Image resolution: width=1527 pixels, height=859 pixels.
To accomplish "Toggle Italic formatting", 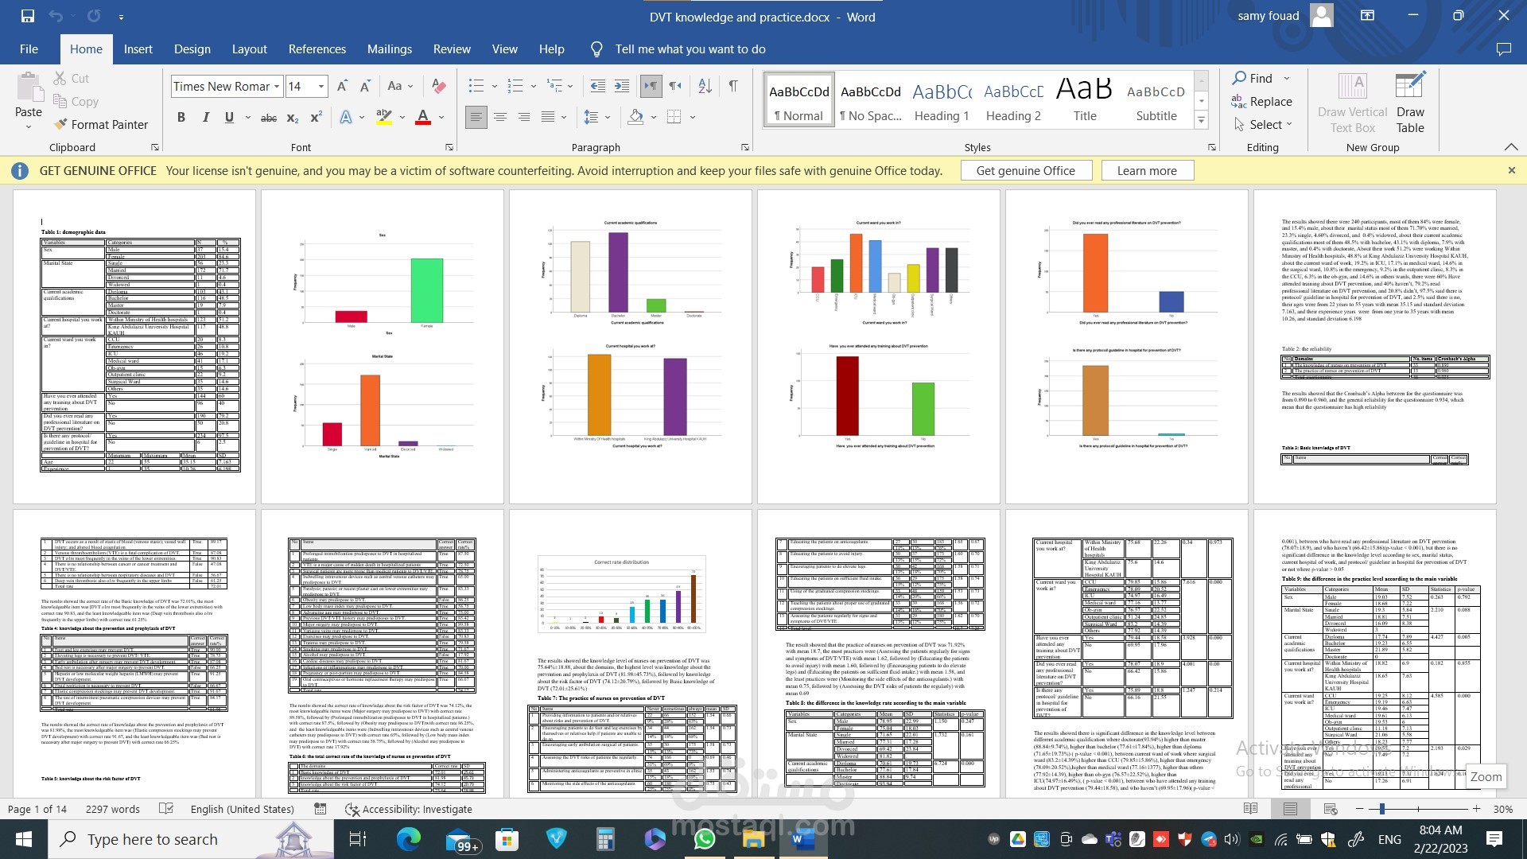I will pyautogui.click(x=205, y=117).
